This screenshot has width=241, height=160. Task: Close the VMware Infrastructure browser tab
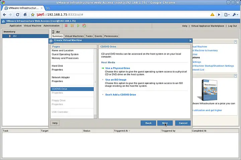click(x=42, y=8)
